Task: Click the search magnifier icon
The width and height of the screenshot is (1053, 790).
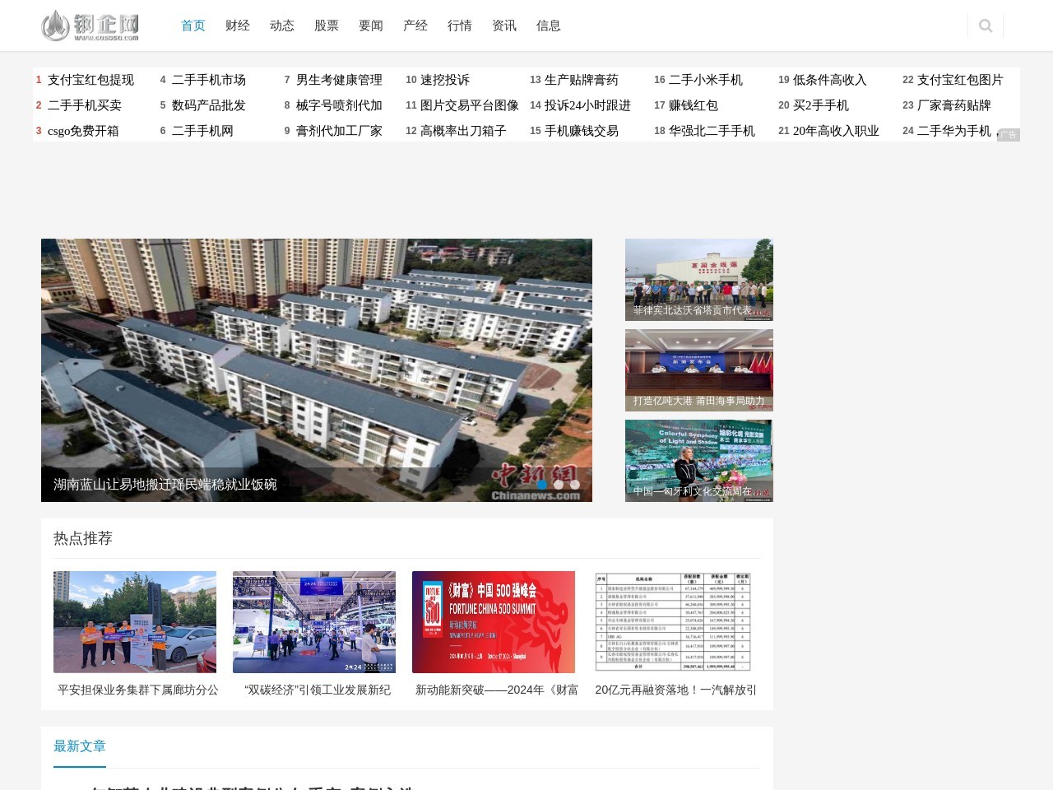Action: point(986,26)
